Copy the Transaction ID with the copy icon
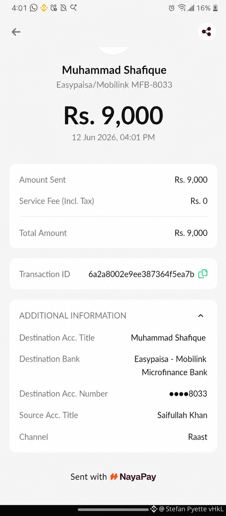The height and width of the screenshot is (516, 226). coord(203,274)
